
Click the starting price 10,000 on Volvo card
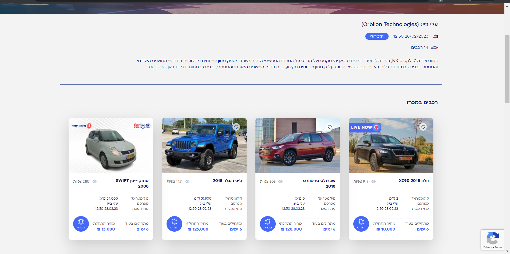[386, 229]
